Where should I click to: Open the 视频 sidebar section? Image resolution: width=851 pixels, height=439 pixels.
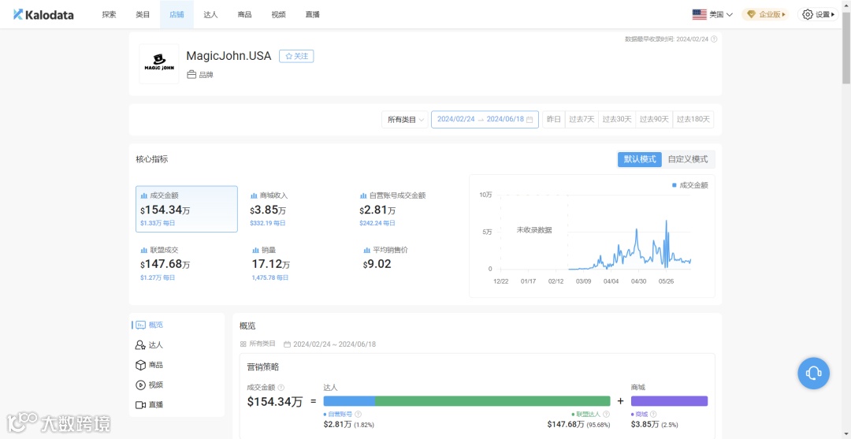click(149, 385)
